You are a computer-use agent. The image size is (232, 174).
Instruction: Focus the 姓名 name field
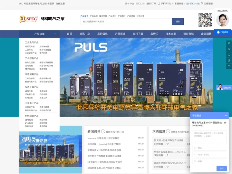pos(209,148)
